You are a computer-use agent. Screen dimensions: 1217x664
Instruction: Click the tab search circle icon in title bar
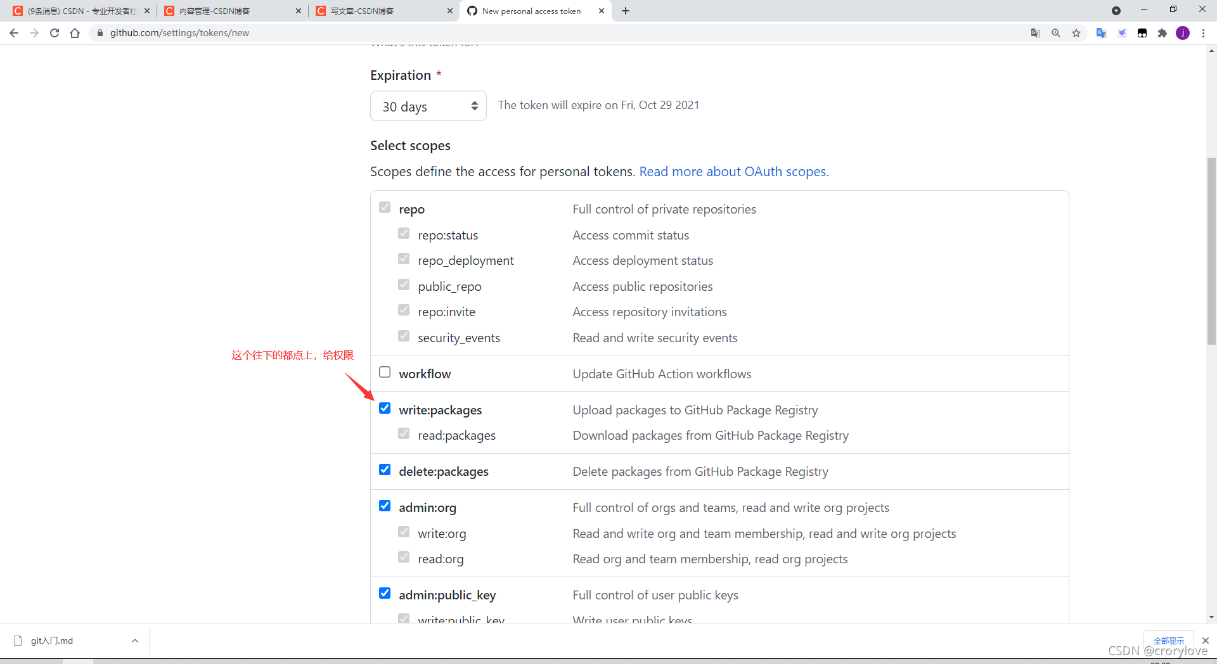point(1116,11)
